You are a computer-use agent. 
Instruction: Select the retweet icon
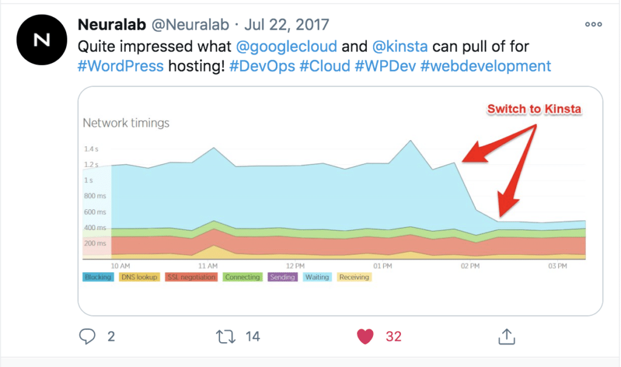[226, 336]
